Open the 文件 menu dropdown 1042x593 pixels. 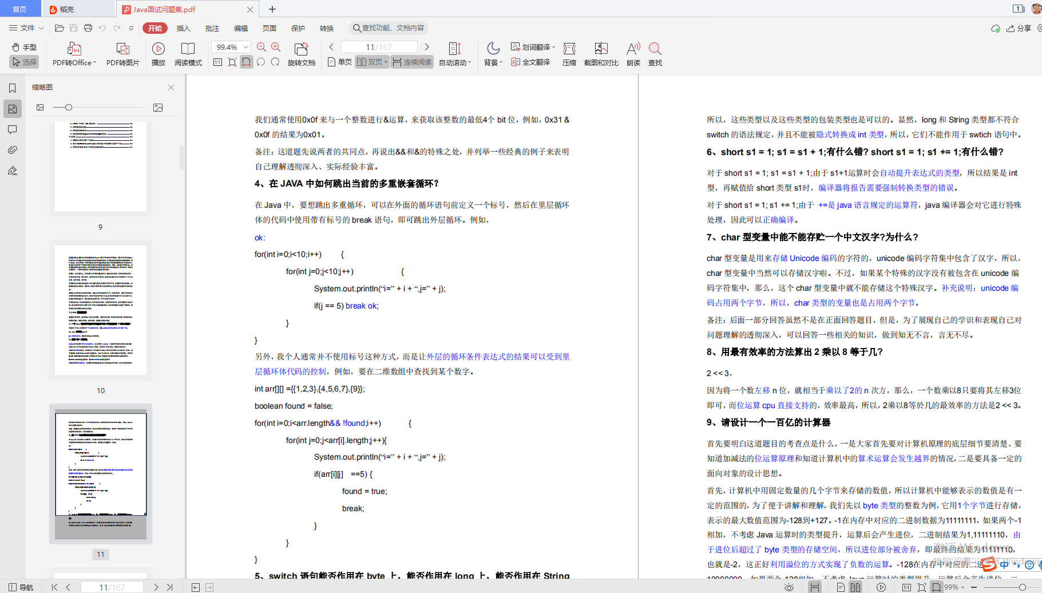coord(27,28)
